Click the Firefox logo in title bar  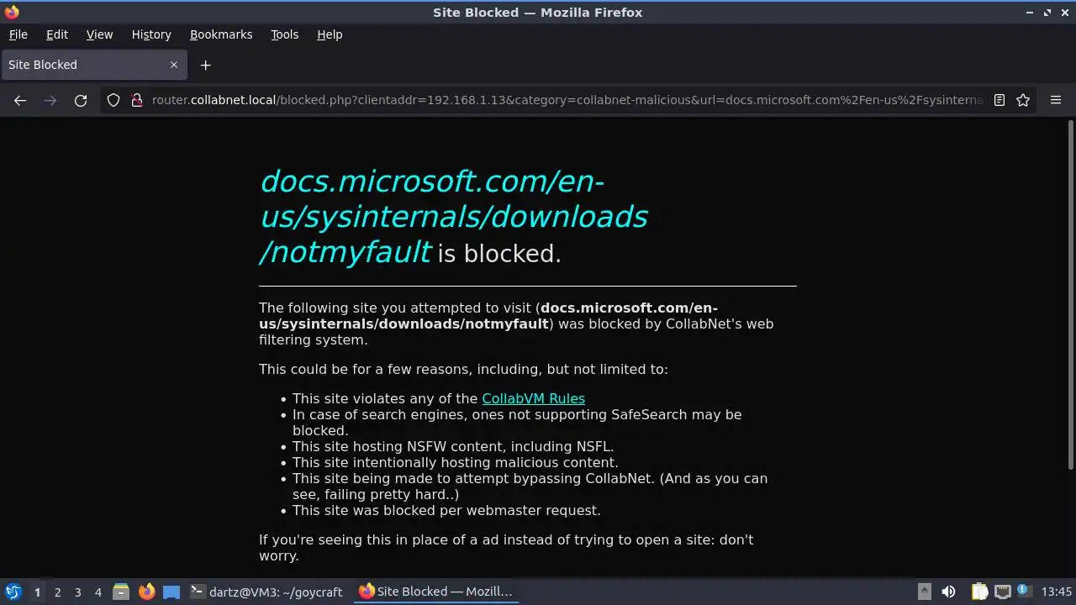pyautogui.click(x=12, y=12)
